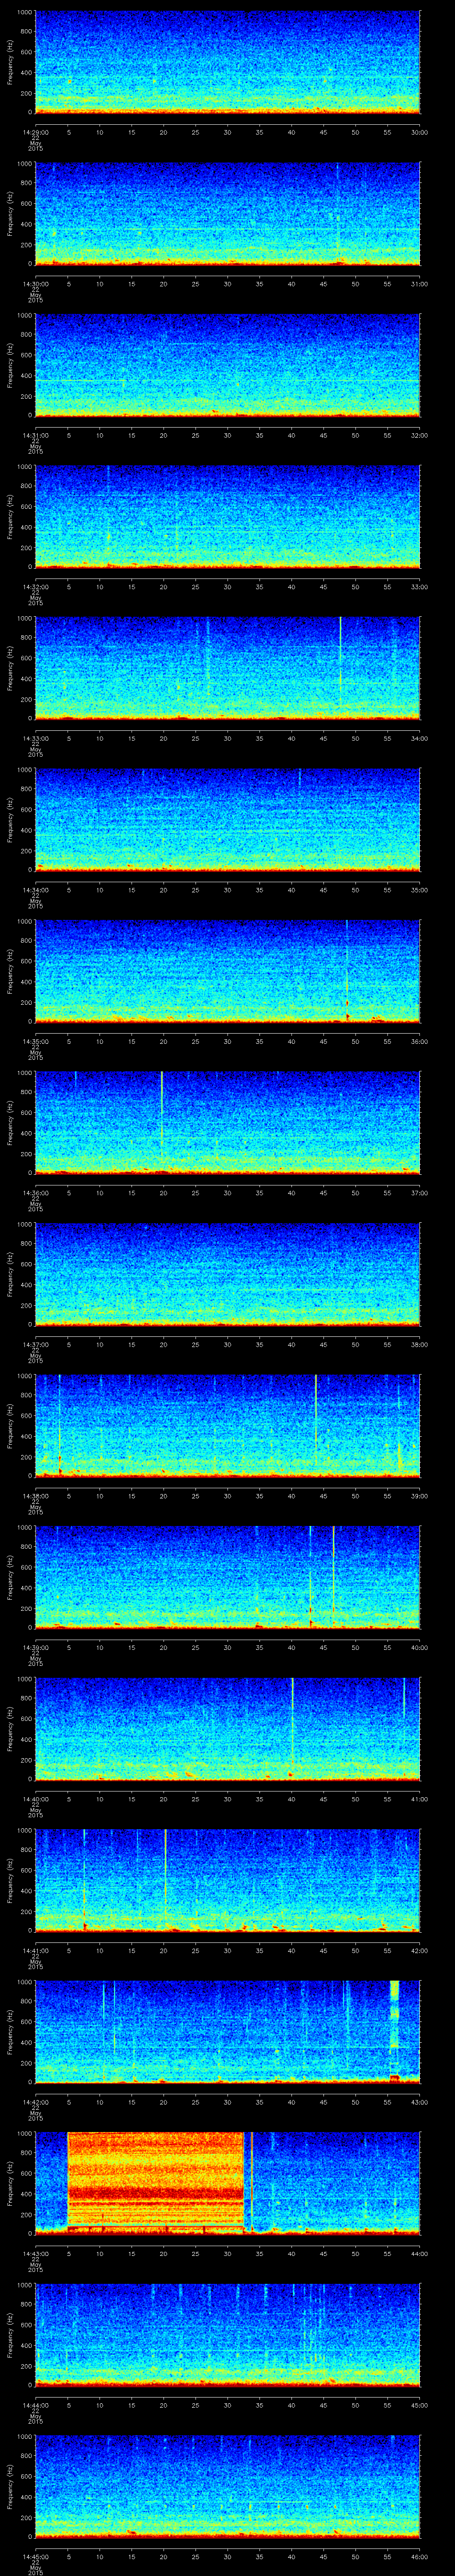Click the 14:34:00 start timestamp label
The image size is (455, 2576).
[x=35, y=890]
